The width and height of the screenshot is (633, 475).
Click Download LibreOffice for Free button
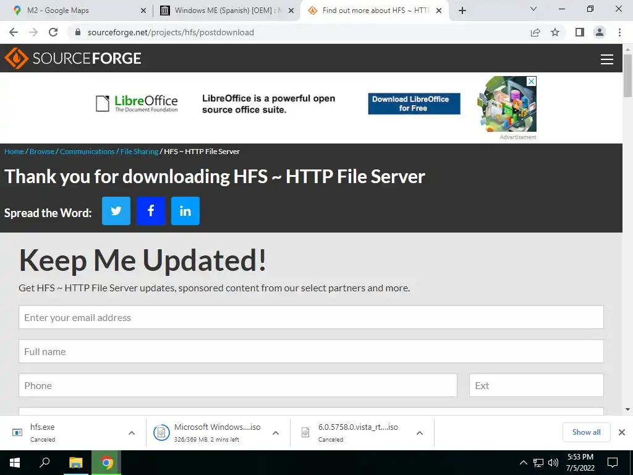pyautogui.click(x=414, y=104)
